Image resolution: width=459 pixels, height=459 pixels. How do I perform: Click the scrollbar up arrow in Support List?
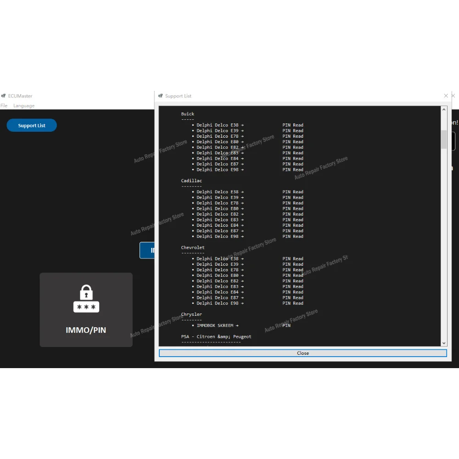tap(444, 110)
